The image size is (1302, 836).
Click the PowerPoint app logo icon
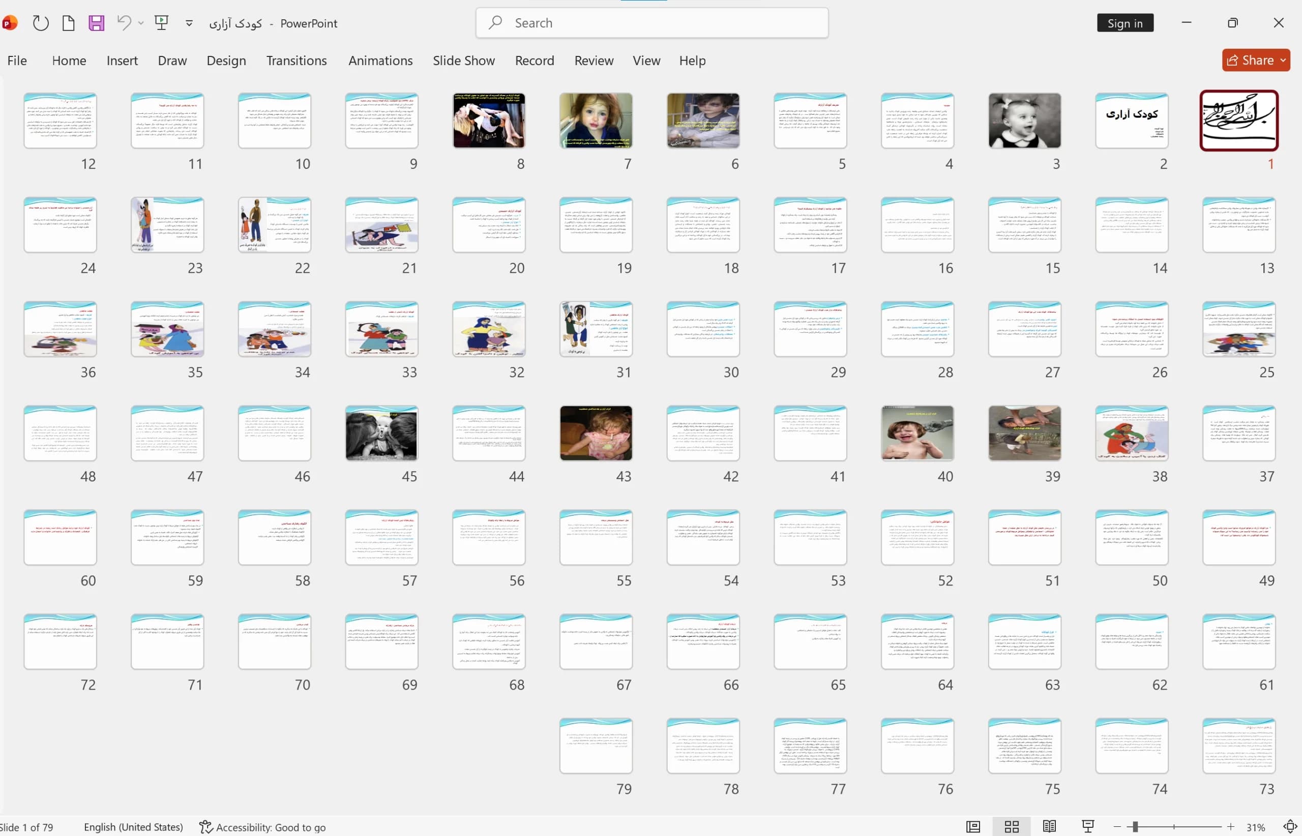click(x=9, y=23)
